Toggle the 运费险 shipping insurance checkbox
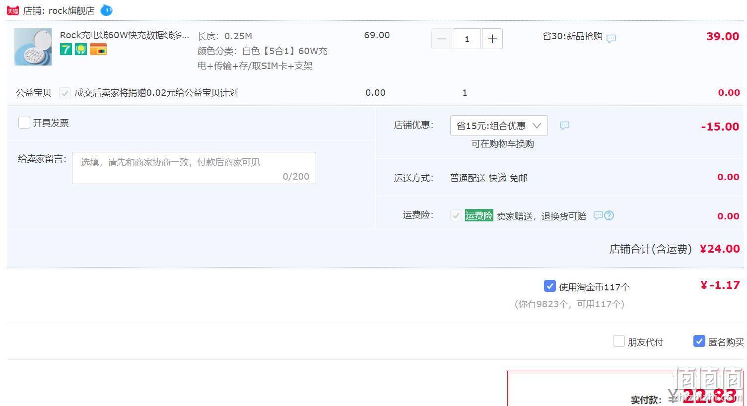This screenshot has height=406, width=747. [x=456, y=215]
